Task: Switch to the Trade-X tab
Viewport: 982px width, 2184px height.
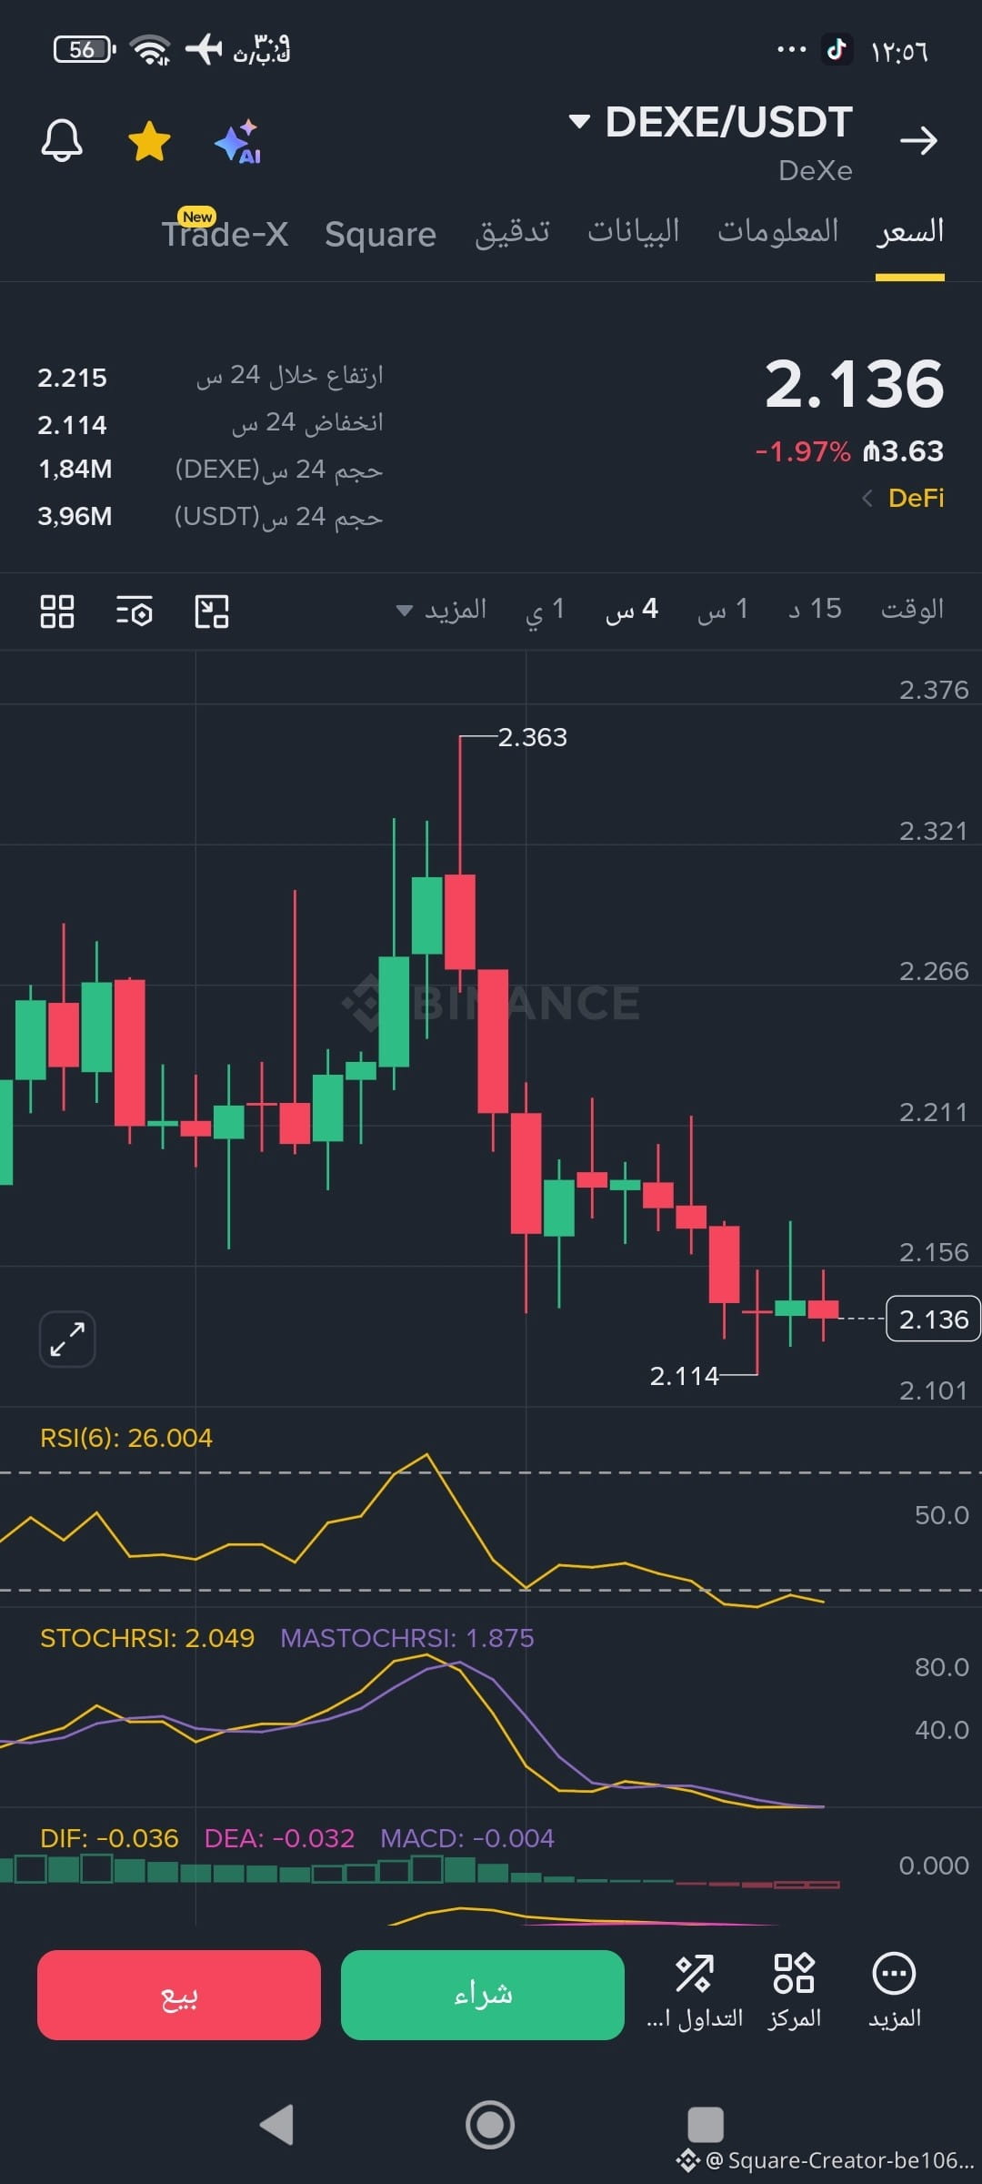Action: coord(225,233)
